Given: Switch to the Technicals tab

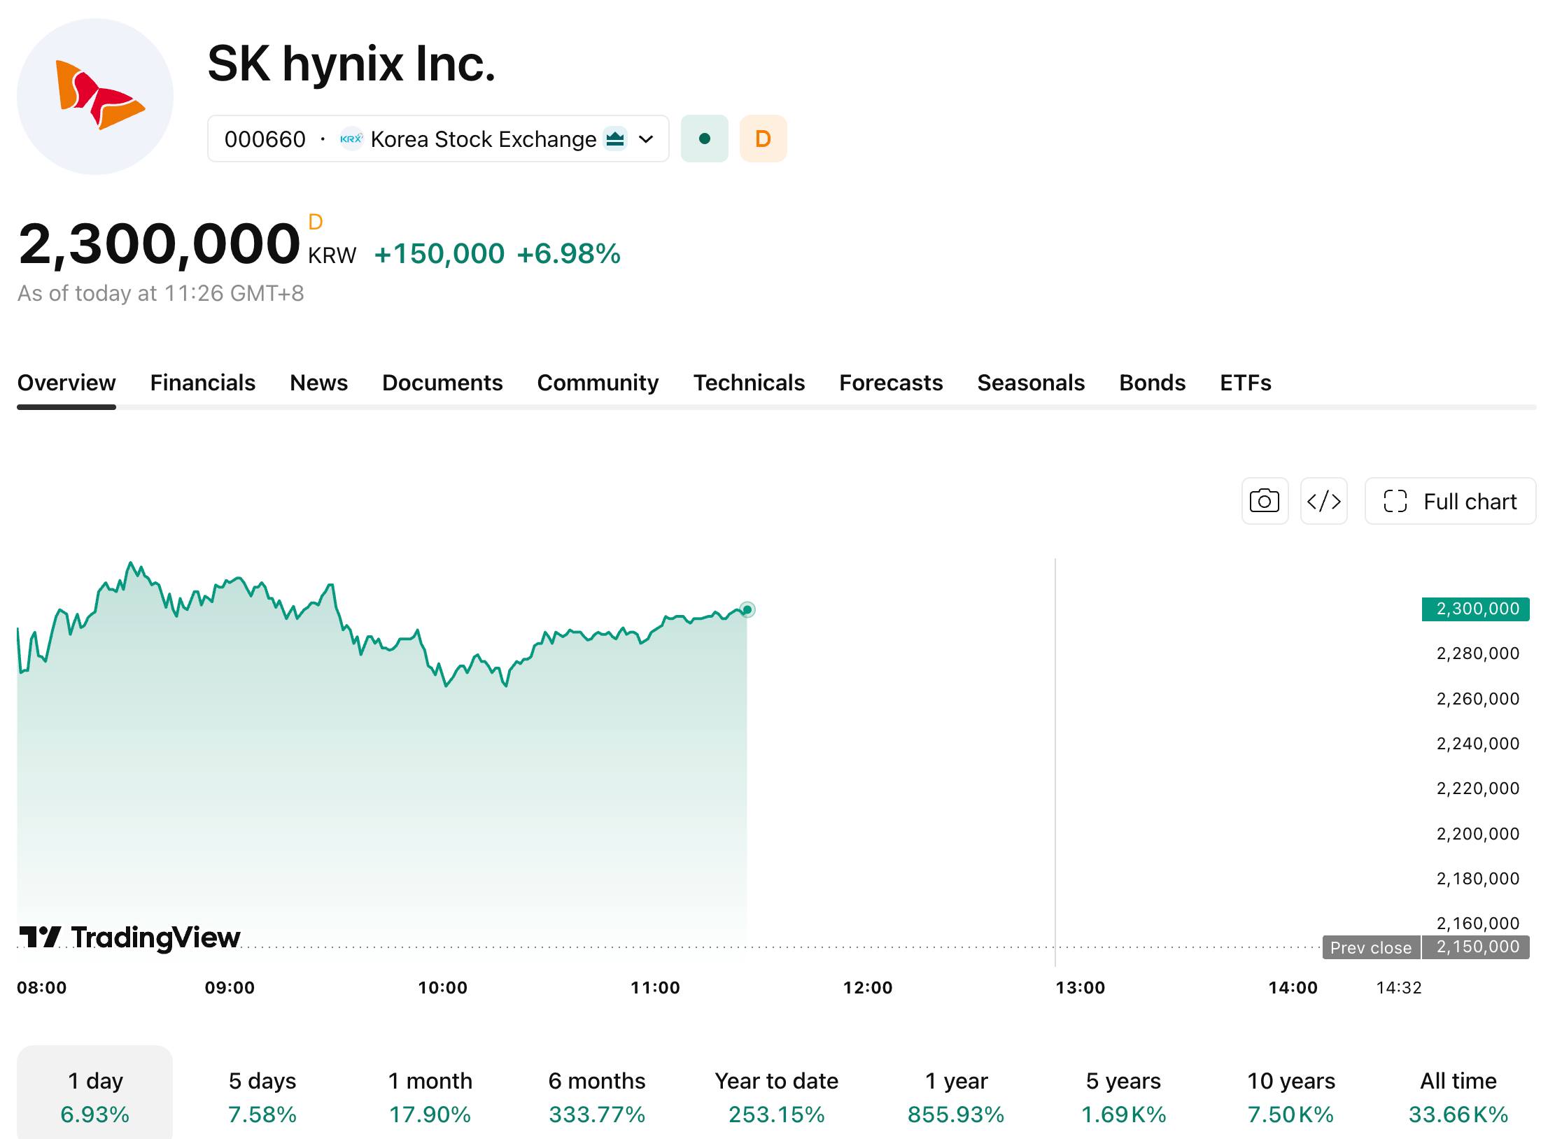Looking at the screenshot, I should tap(749, 383).
